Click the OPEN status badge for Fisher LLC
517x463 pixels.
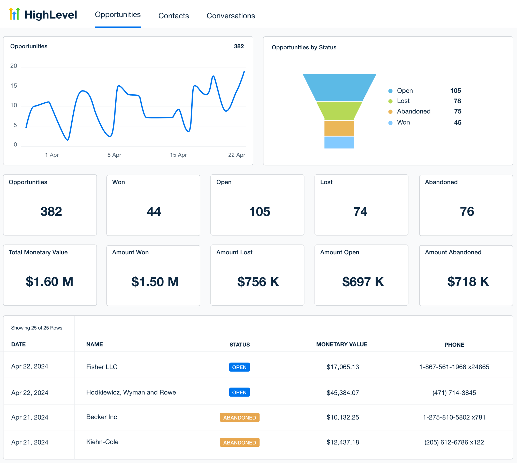239,367
